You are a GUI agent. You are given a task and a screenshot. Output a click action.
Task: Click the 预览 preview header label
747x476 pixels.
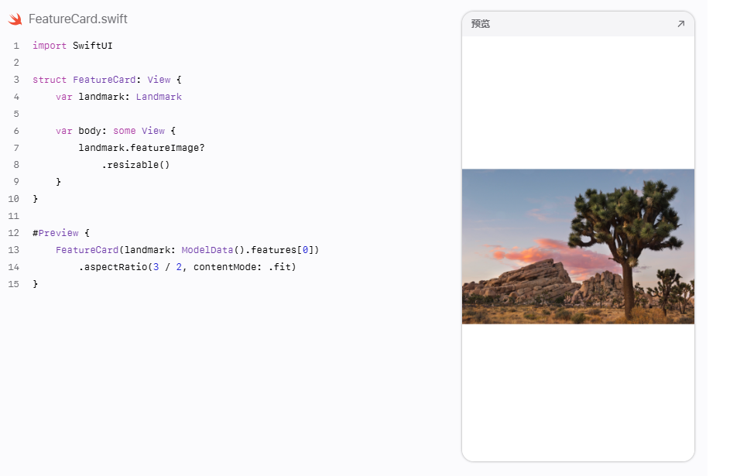click(480, 24)
